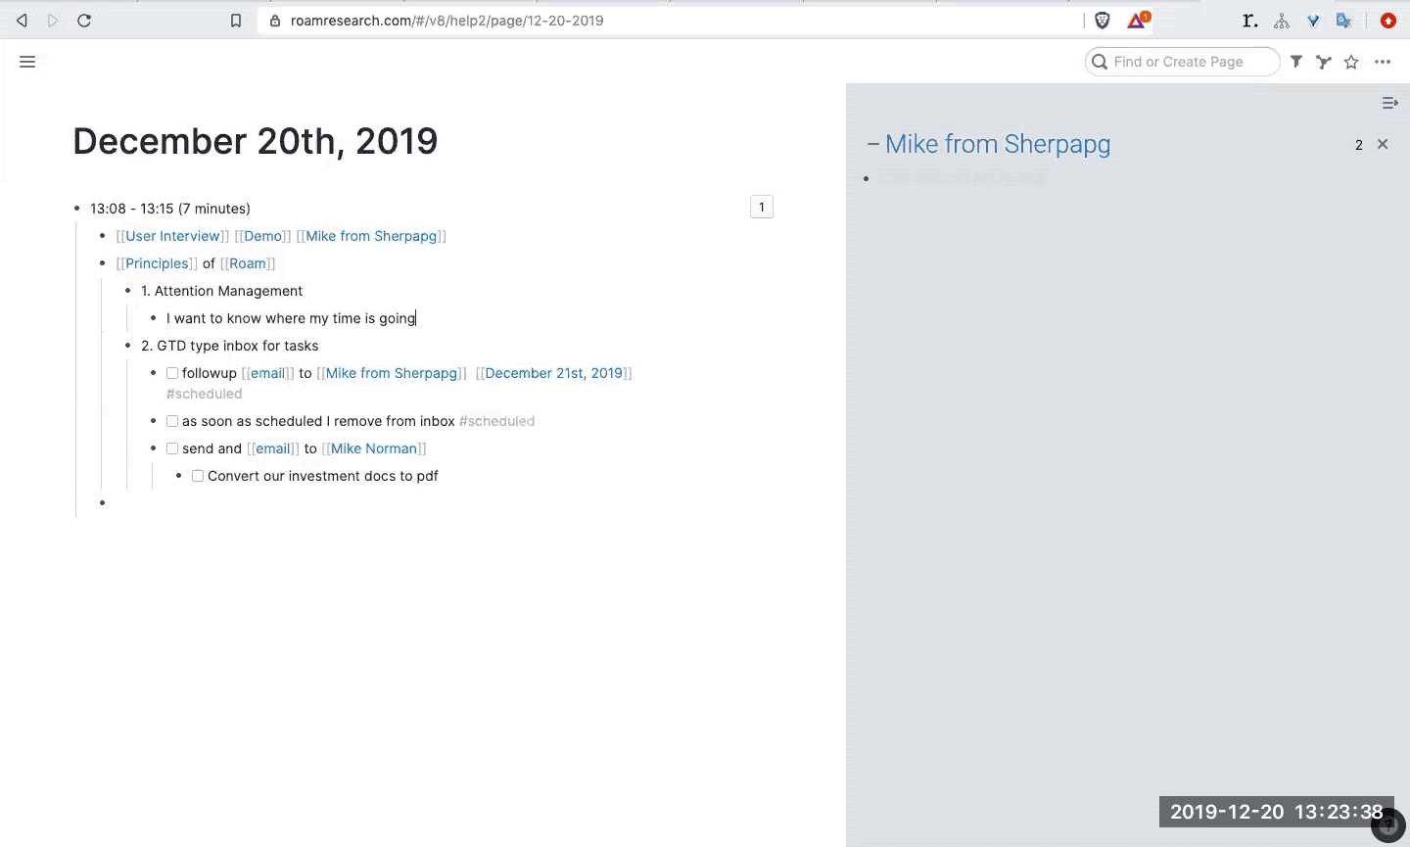Click the red circular extension icon

pos(1387,21)
